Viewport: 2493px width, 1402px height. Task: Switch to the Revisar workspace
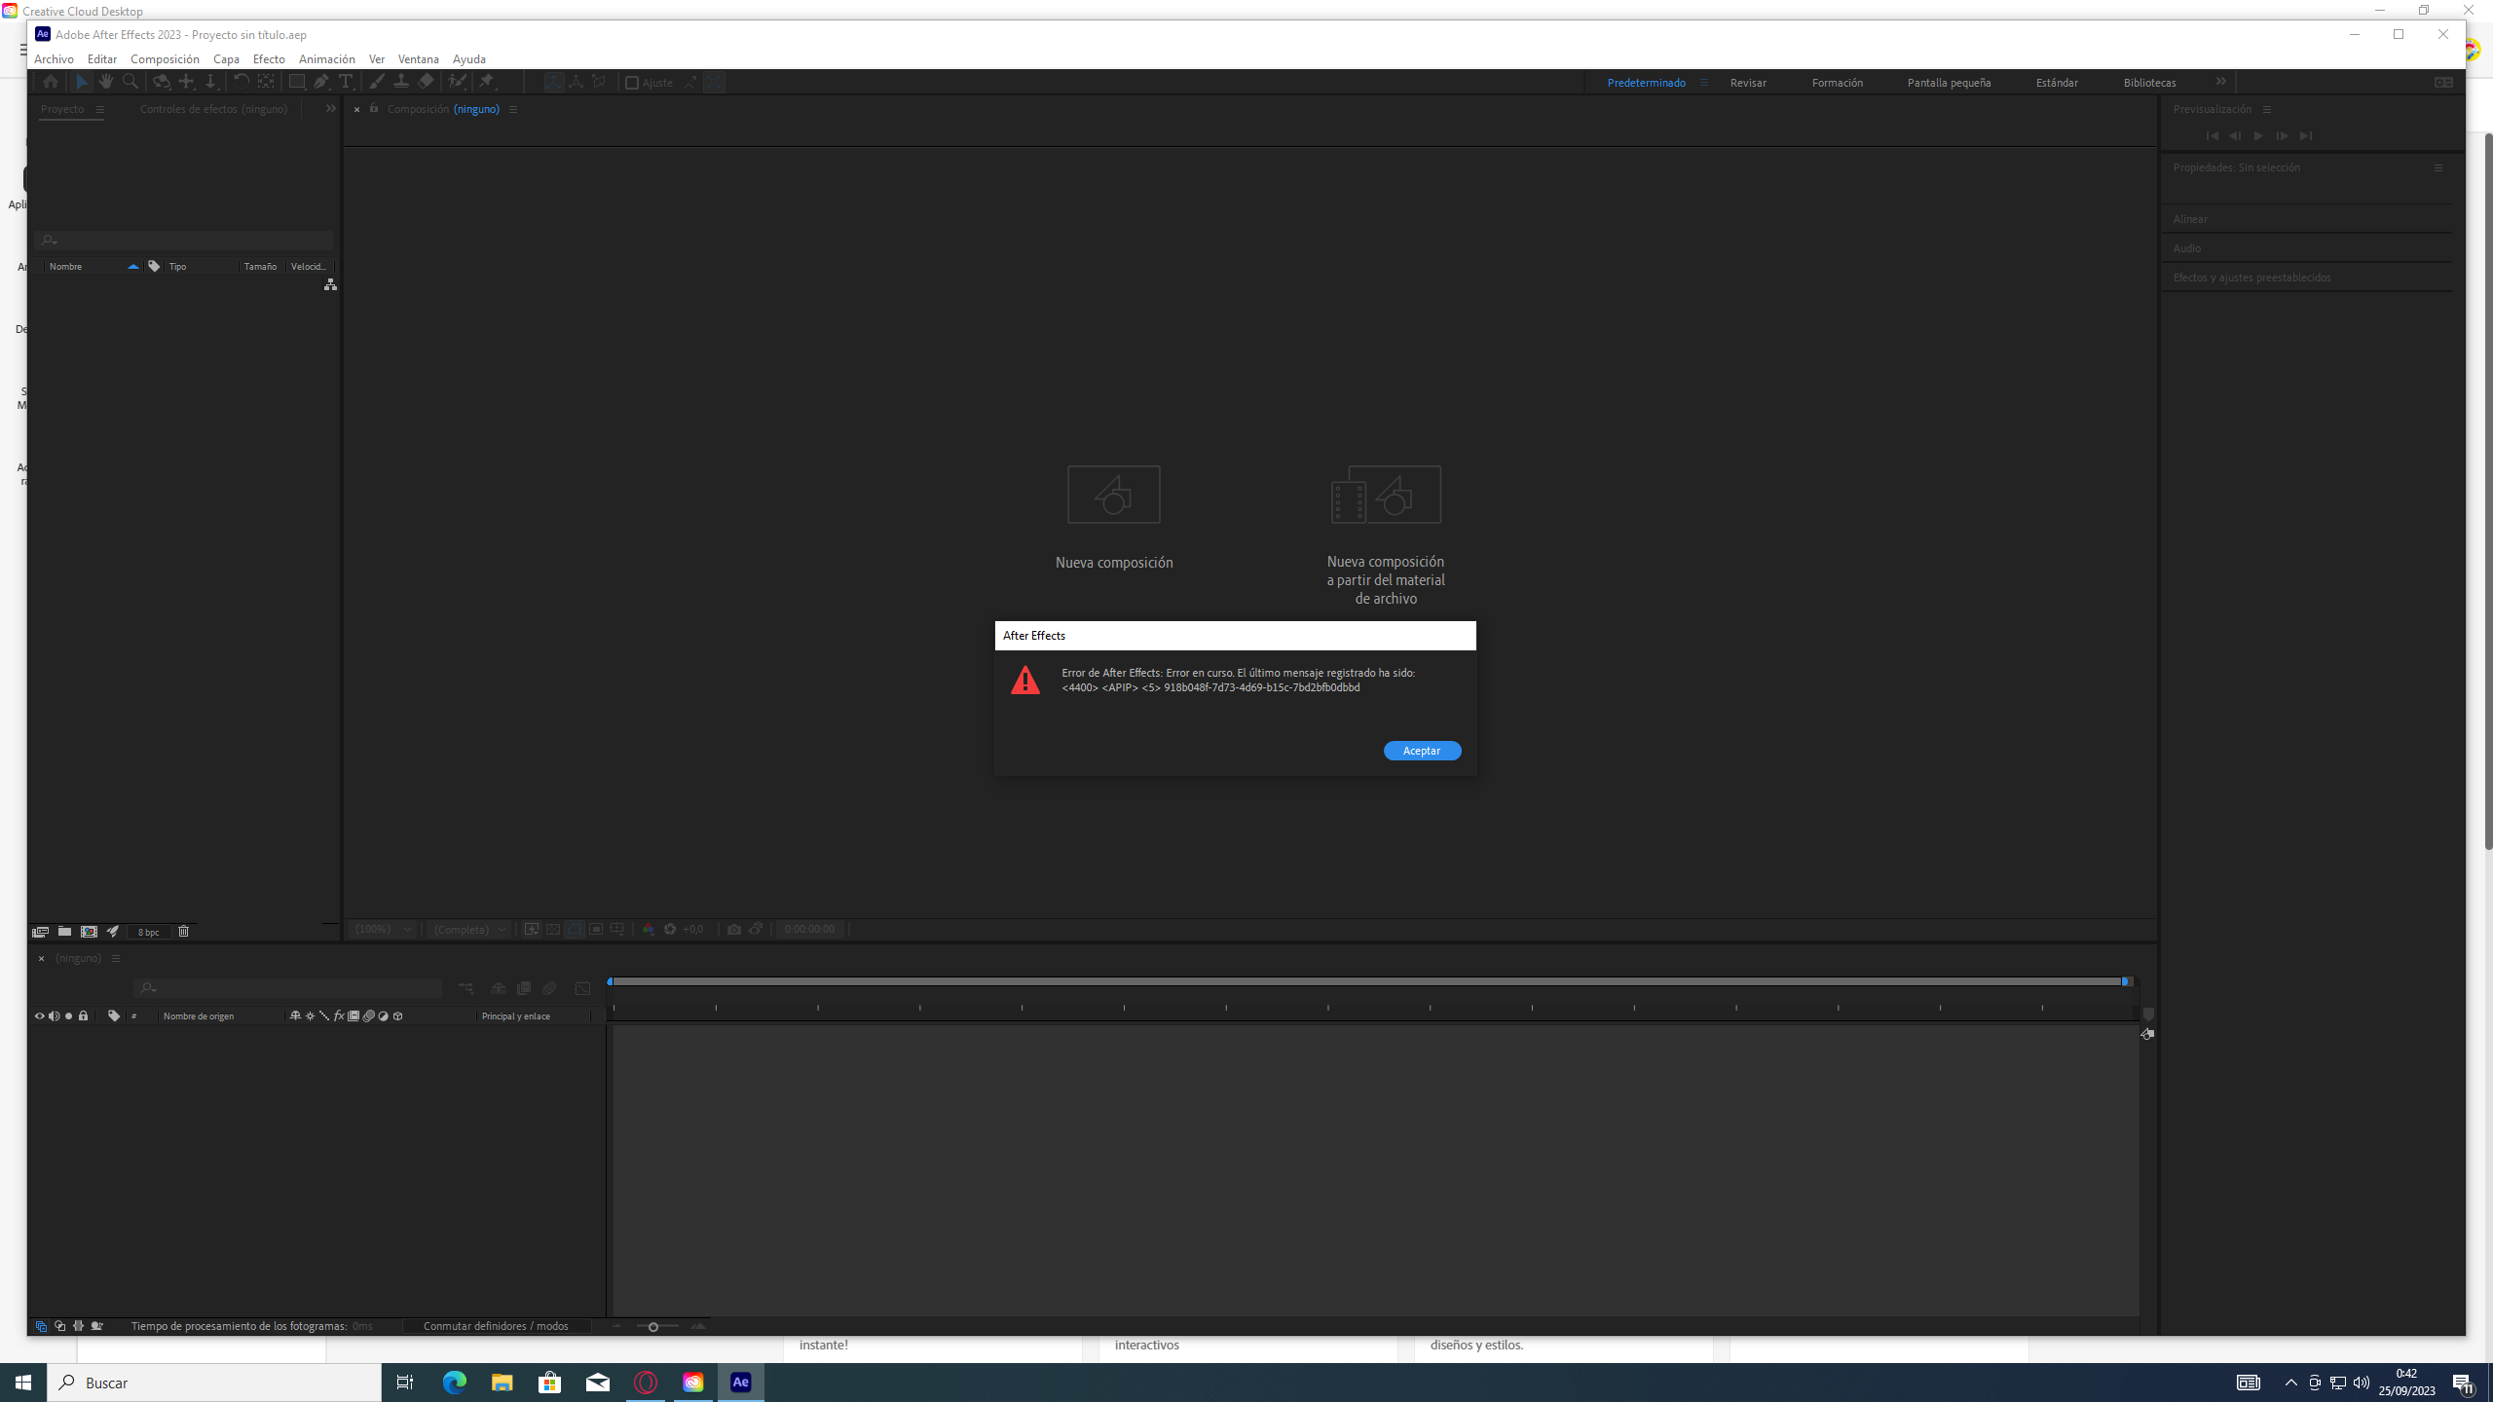click(x=1748, y=83)
